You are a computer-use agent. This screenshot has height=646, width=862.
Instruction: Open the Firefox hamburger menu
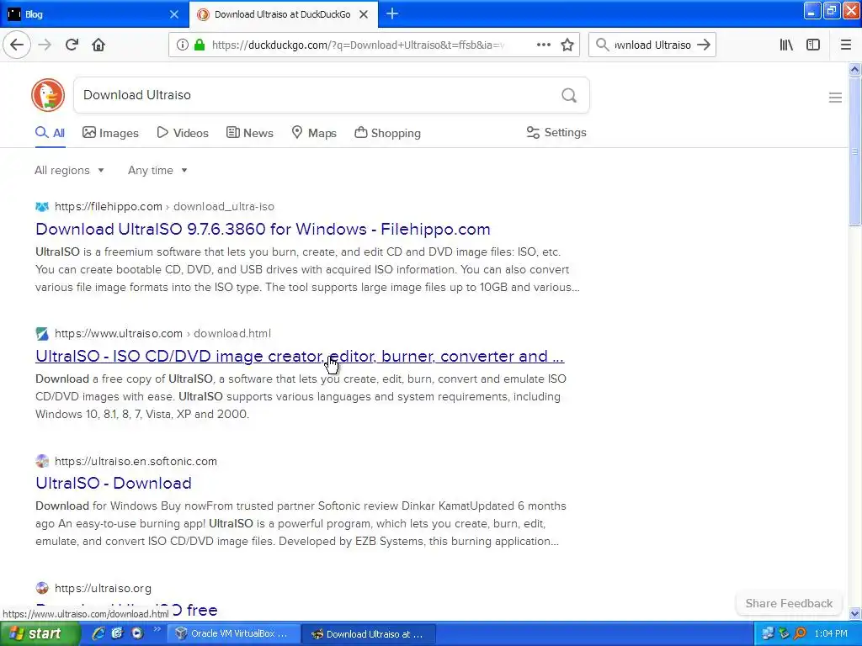[845, 45]
